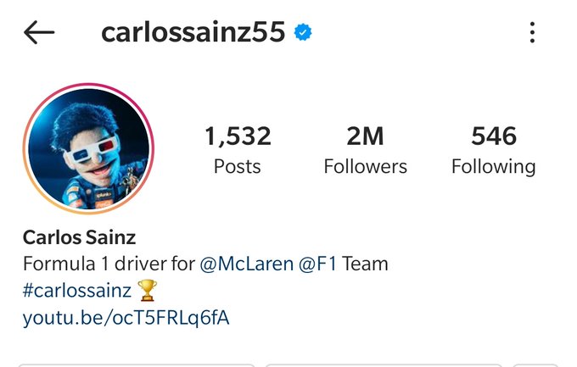Viewport: 577px width, 367px height.
Task: Click the 'Formula 1 driver for' bio text
Action: pos(109,264)
